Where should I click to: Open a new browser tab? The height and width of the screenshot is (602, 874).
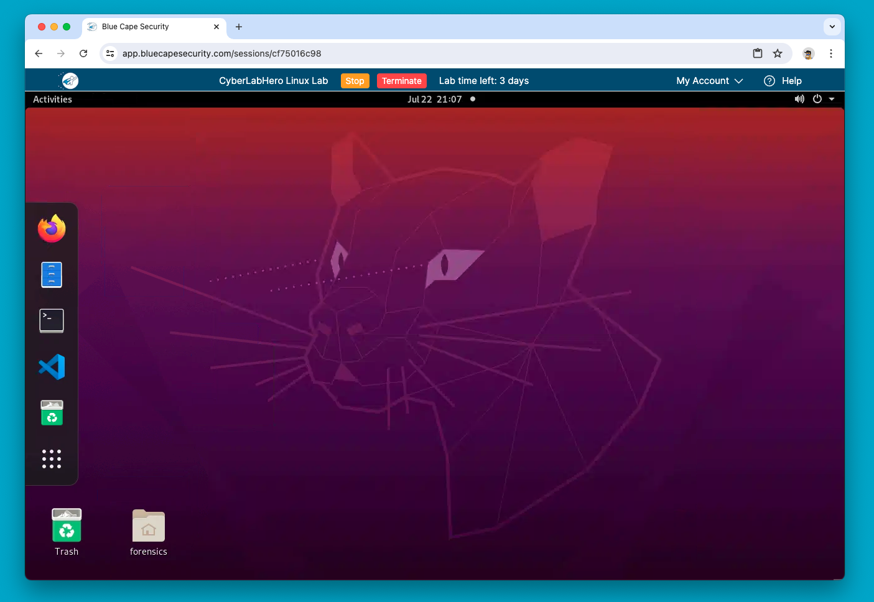(x=239, y=27)
